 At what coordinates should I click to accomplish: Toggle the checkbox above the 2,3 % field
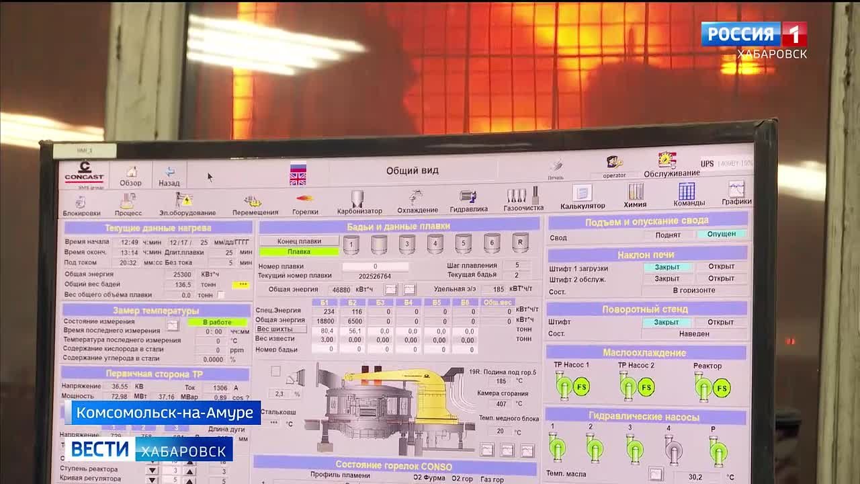[x=275, y=371]
